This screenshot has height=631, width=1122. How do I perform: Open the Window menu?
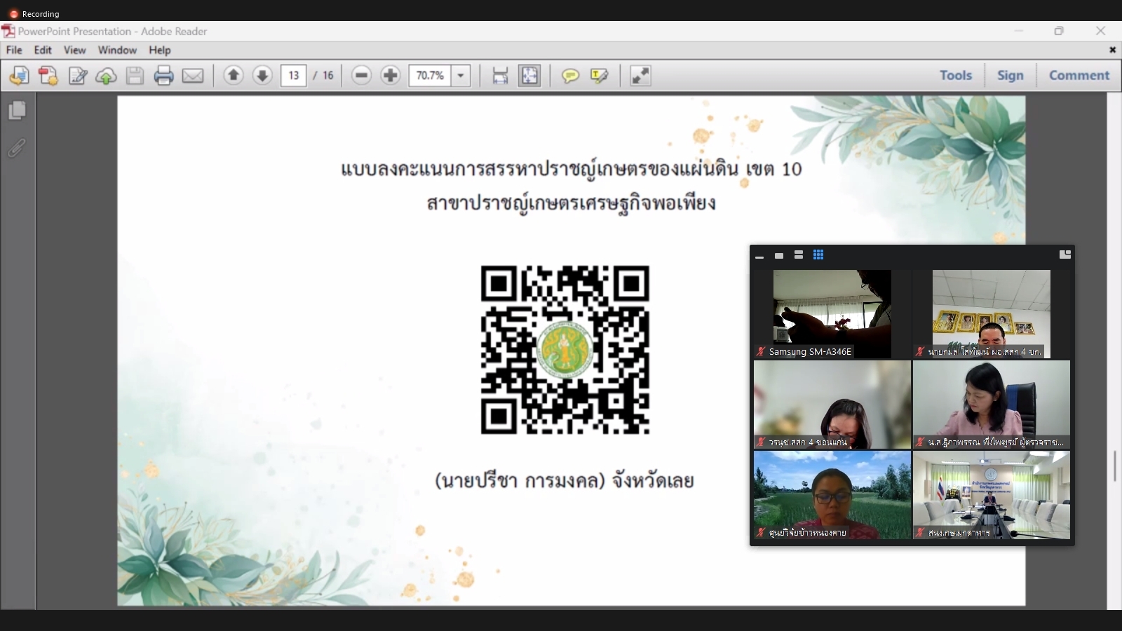(117, 50)
